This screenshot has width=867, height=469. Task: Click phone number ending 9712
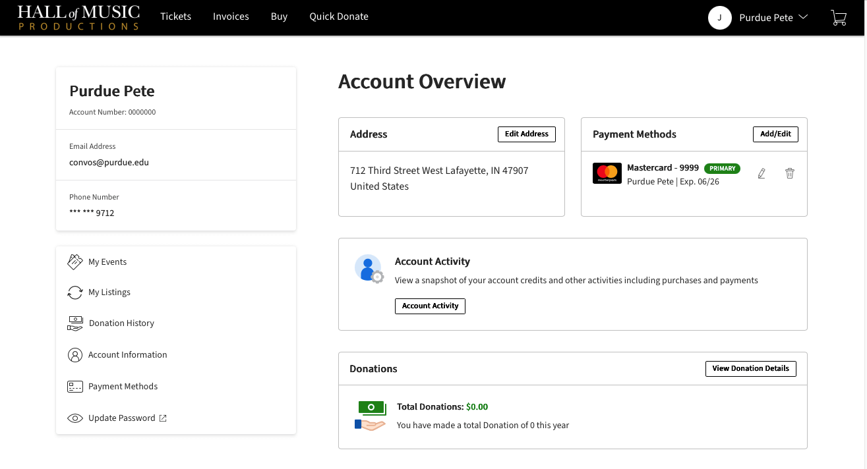tap(92, 213)
